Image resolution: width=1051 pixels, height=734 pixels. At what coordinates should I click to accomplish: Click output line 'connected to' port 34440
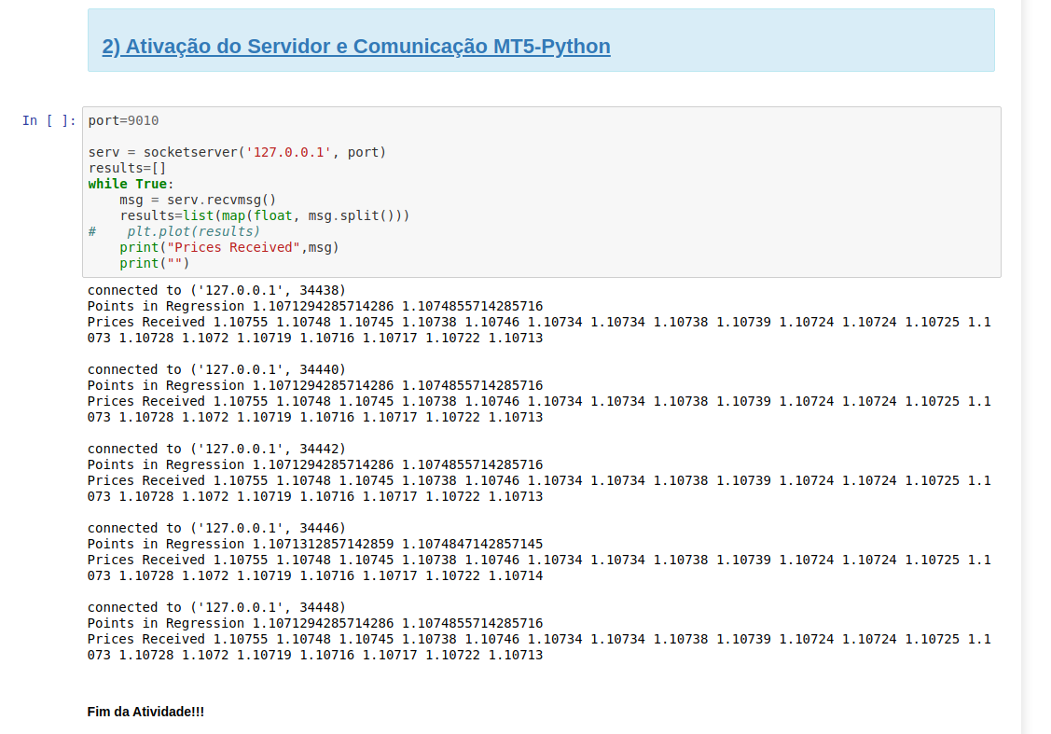pyautogui.click(x=216, y=369)
